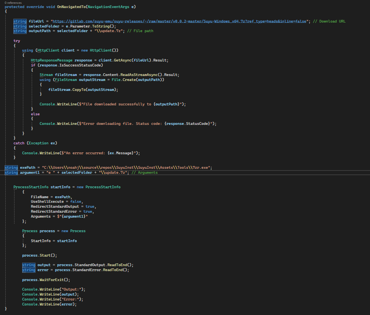
Task: Click File.Create(outputPath) call
Action: tap(137, 80)
